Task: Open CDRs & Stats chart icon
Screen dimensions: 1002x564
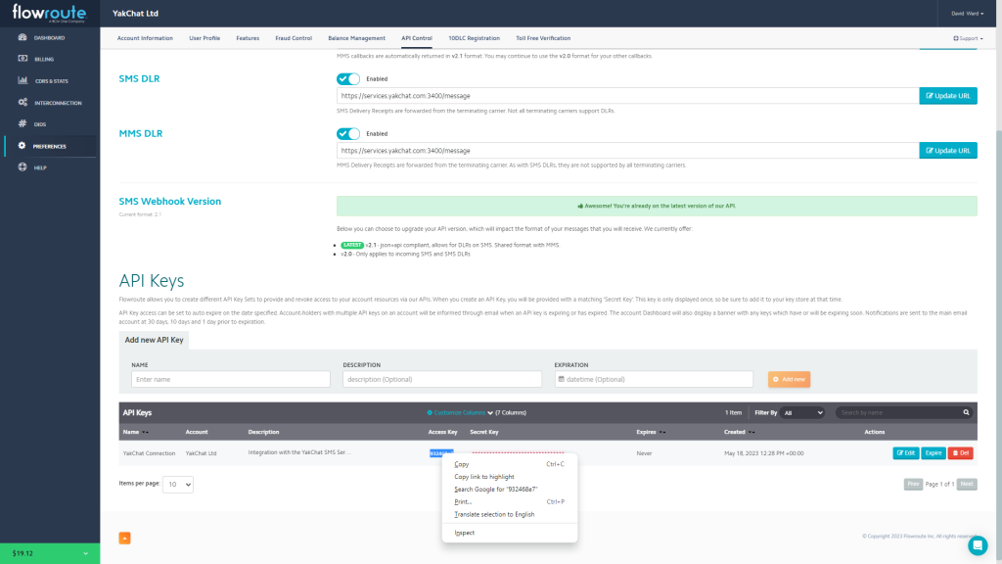Action: pyautogui.click(x=23, y=80)
